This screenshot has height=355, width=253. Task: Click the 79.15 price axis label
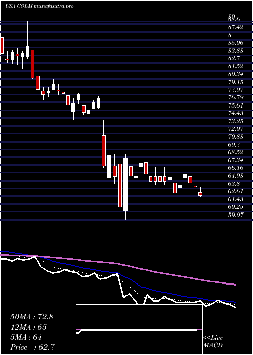(x=236, y=82)
